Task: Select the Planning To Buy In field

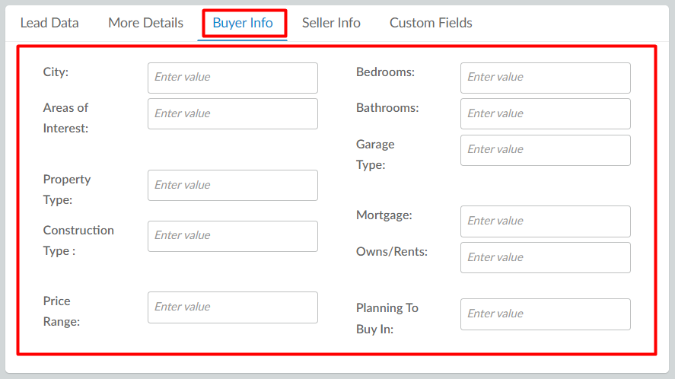Action: coord(546,314)
